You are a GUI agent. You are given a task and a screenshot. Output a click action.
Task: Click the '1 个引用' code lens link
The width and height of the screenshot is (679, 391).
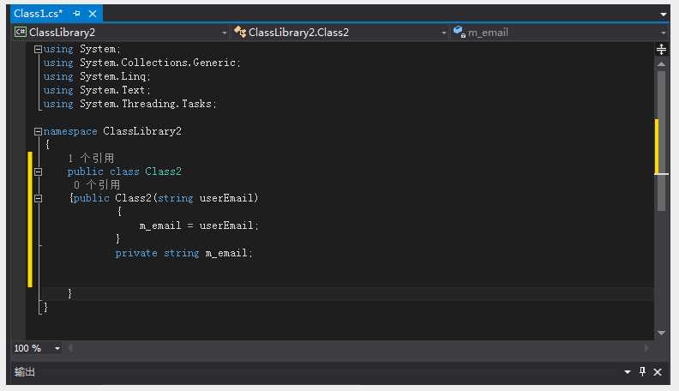tap(91, 158)
